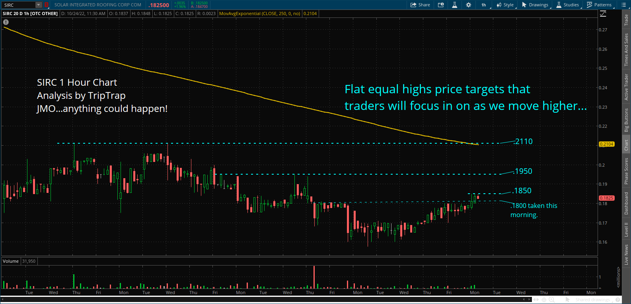The height and width of the screenshot is (304, 631).
Task: Switch to the Trade side tab
Action: [x=626, y=20]
